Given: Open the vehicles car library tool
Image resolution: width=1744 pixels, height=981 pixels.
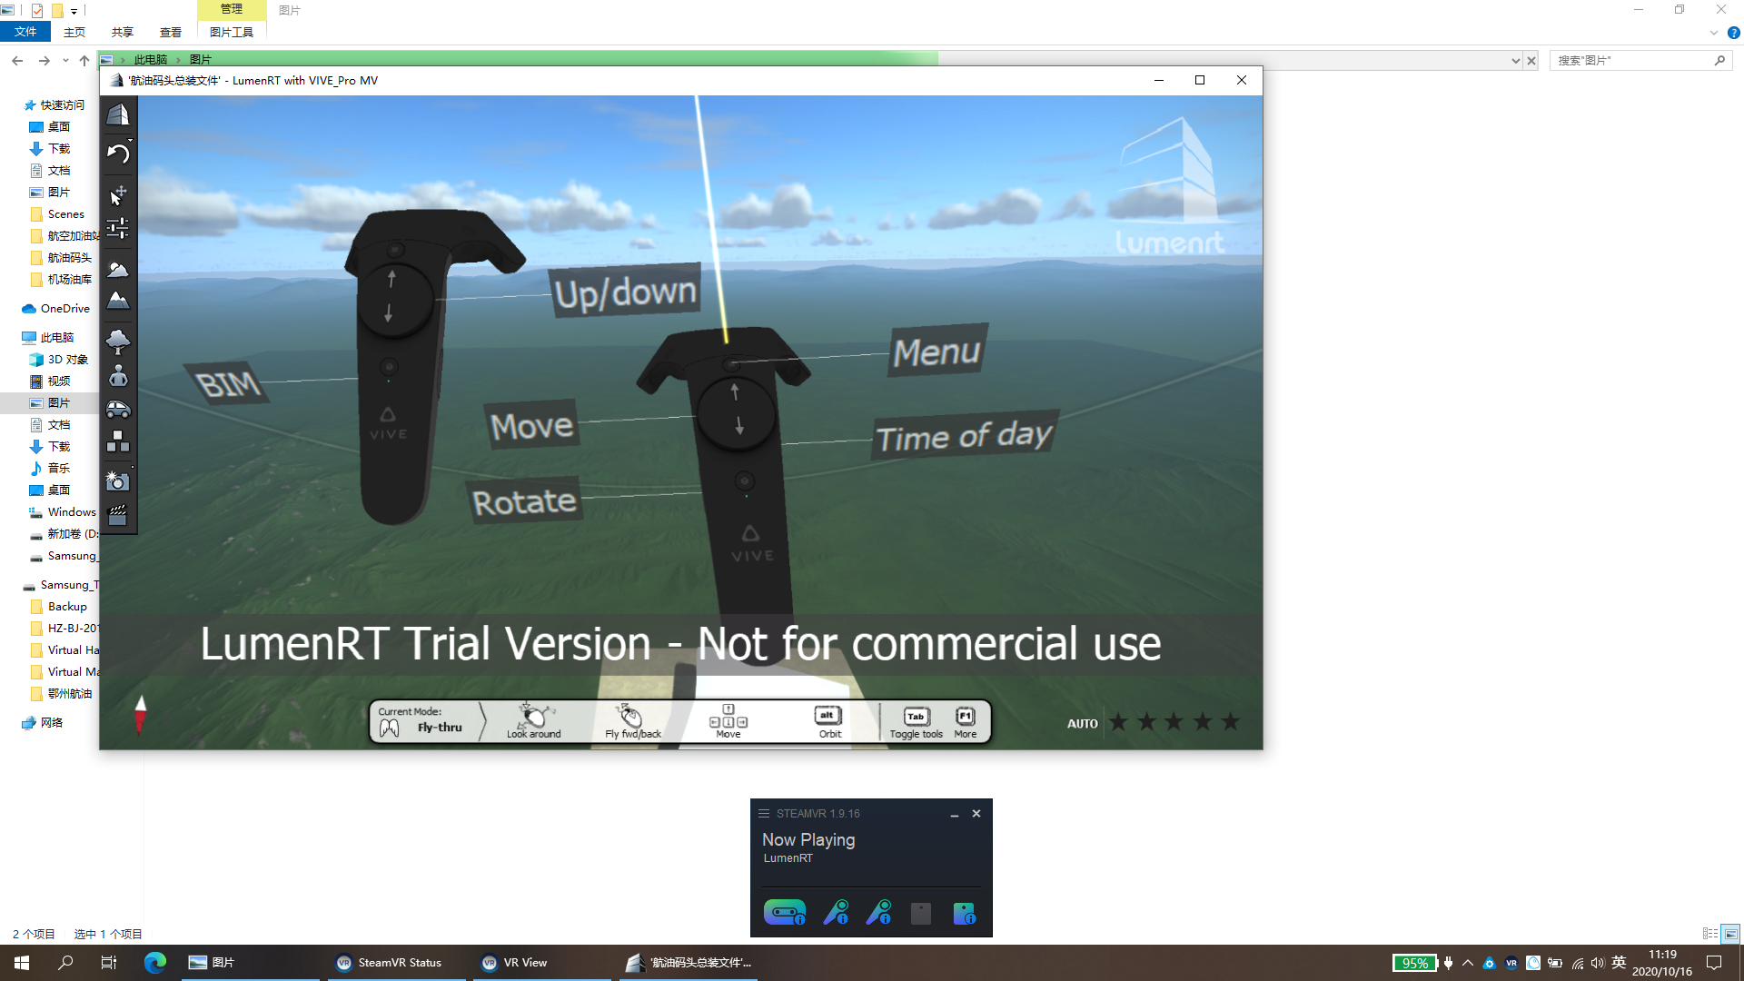Looking at the screenshot, I should click(x=118, y=410).
